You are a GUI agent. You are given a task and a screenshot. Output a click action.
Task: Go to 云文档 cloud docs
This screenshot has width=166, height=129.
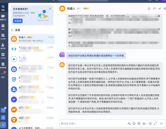pos(3,37)
